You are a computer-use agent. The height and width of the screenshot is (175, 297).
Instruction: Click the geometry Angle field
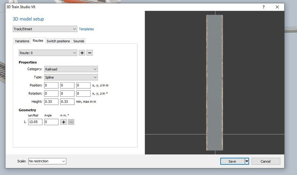pos(51,122)
